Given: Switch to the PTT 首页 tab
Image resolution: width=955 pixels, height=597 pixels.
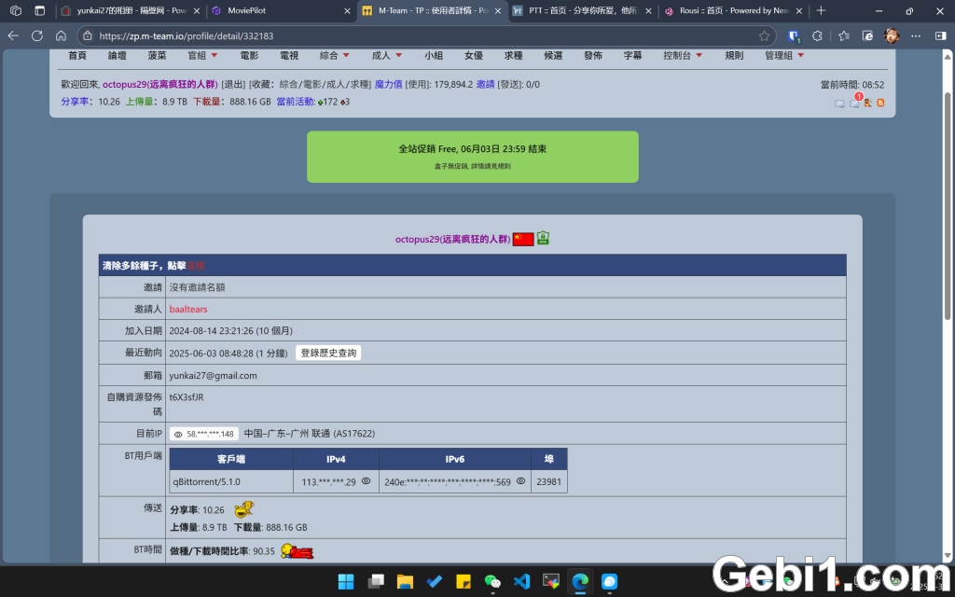Looking at the screenshot, I should coord(582,10).
